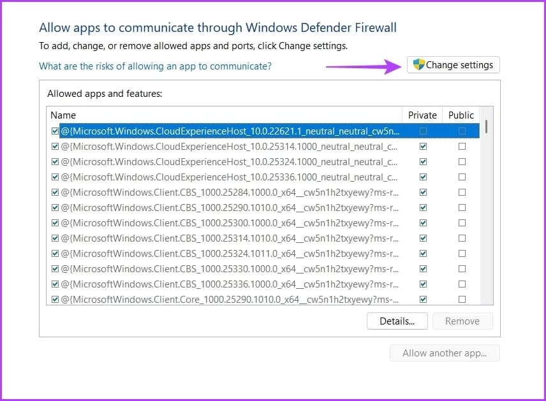Toggle Private checkbox for Client.CBS_1000.25300.1000.0
Screen dimensions: 546x401
[x=423, y=222]
